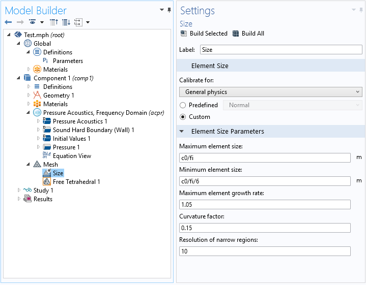Expand the Study 1 node
This screenshot has width=366, height=285.
point(20,191)
